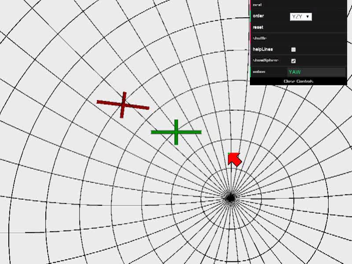Screen dimensions: 352x264
Task: Click the black pole point of the sphere
Action: point(231,198)
